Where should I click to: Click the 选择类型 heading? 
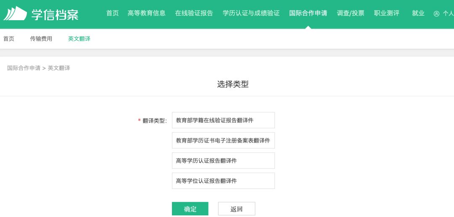[x=233, y=84]
